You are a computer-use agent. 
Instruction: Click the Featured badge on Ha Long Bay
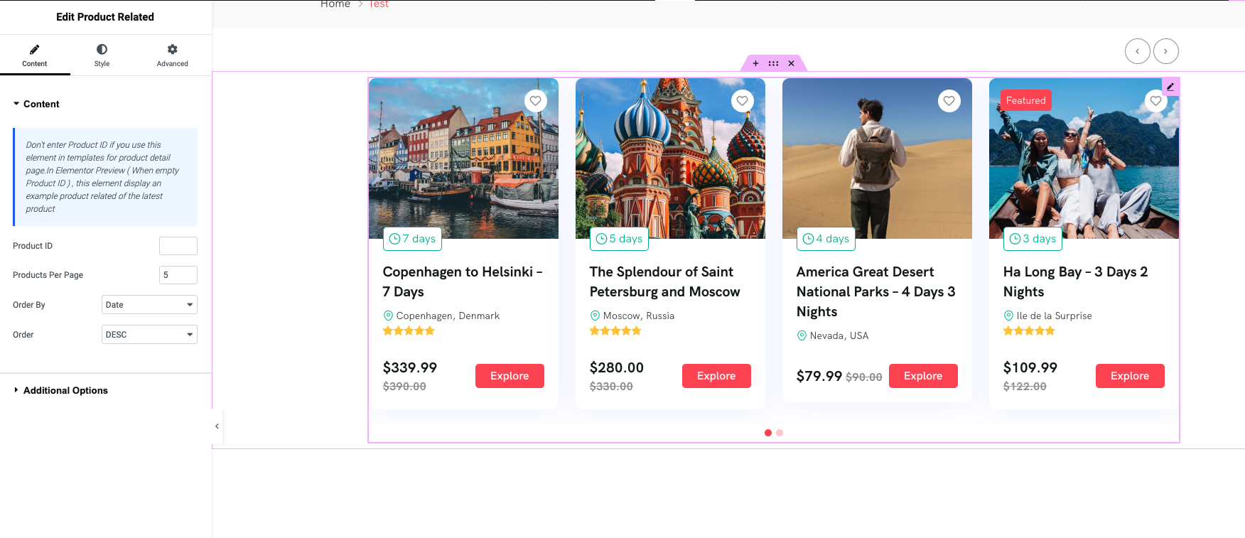pos(1025,100)
